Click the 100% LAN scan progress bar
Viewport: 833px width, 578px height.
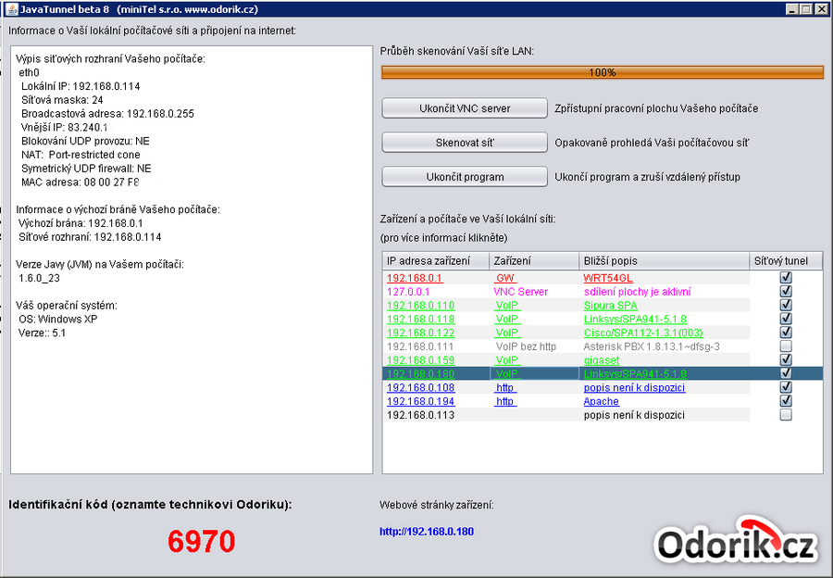pos(602,72)
